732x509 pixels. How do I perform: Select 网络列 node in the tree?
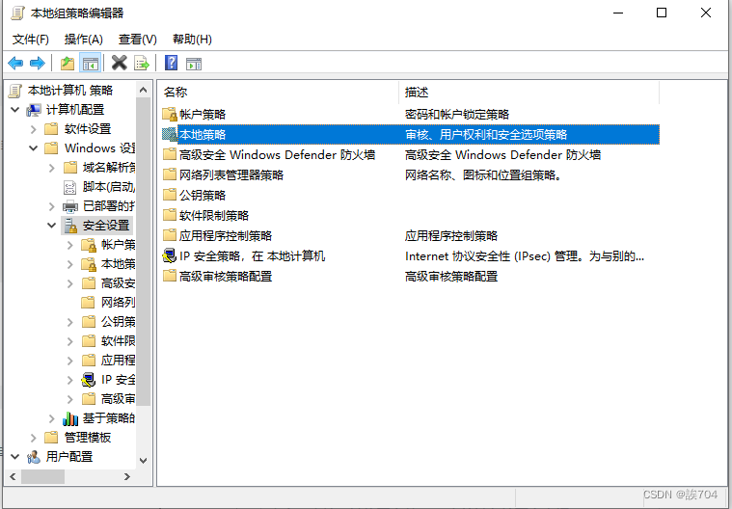(x=118, y=303)
